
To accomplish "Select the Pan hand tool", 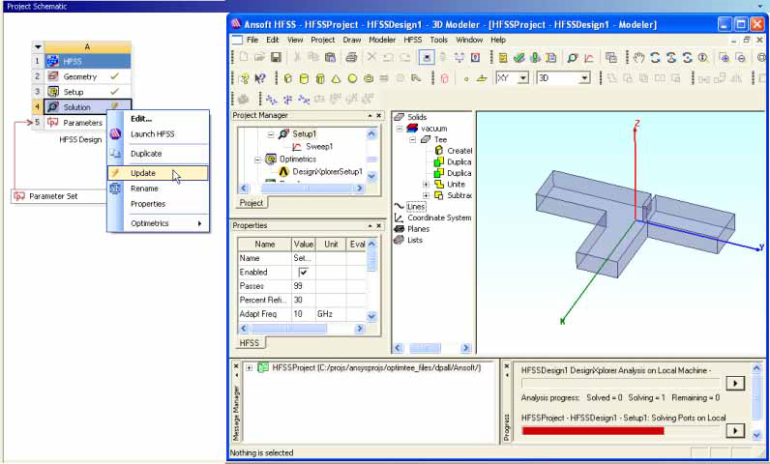I will [x=638, y=58].
